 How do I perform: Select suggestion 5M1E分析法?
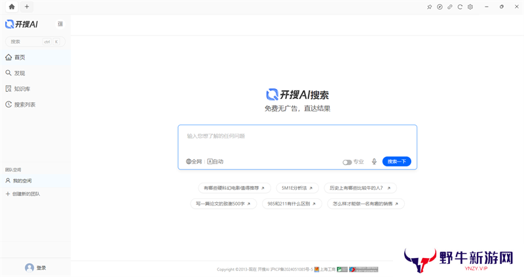pos(297,188)
